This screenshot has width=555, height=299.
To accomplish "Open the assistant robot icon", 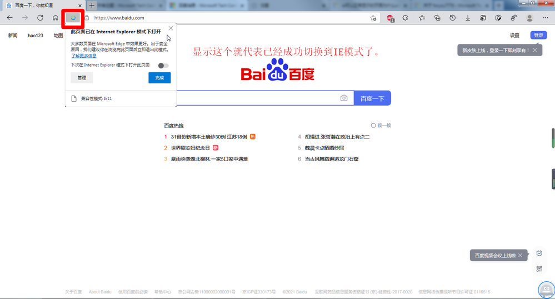I will coord(547,290).
